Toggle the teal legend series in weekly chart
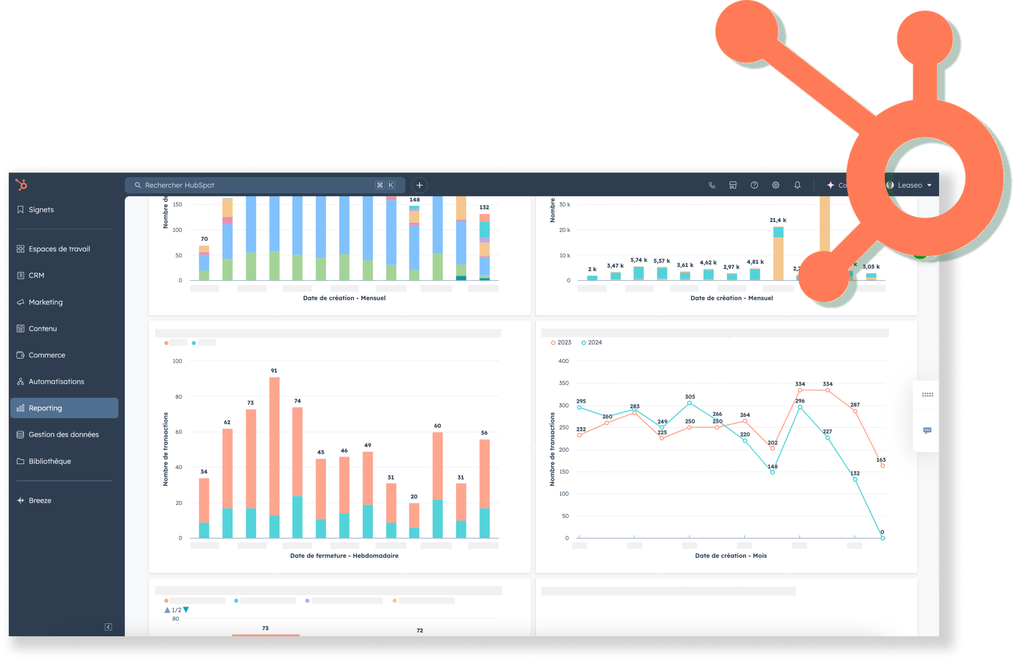This screenshot has width=1018, height=661. (204, 343)
